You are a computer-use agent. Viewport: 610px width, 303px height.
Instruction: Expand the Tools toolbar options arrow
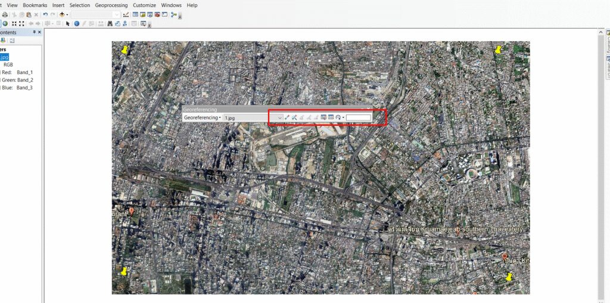pyautogui.click(x=150, y=25)
